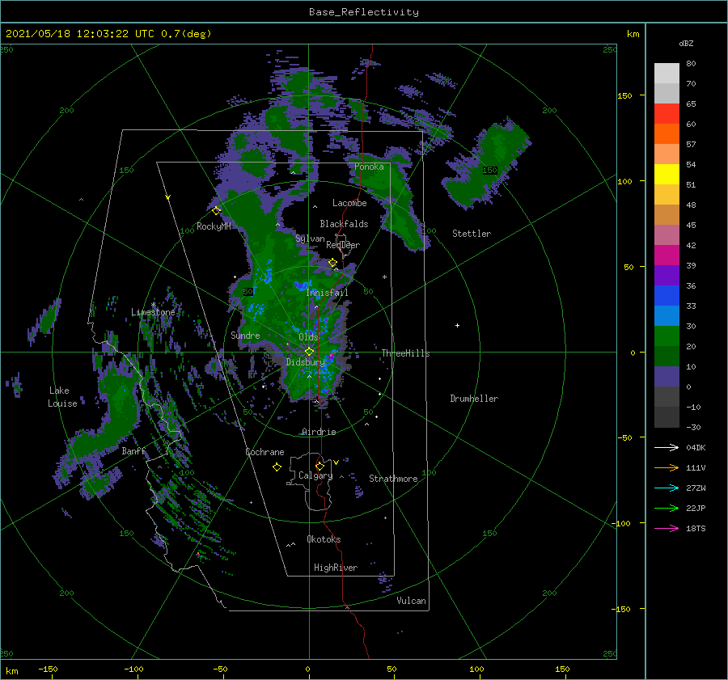Pick the light blue 30-33 dBZ swatch
Image resolution: width=728 pixels, height=680 pixels.
pos(667,315)
